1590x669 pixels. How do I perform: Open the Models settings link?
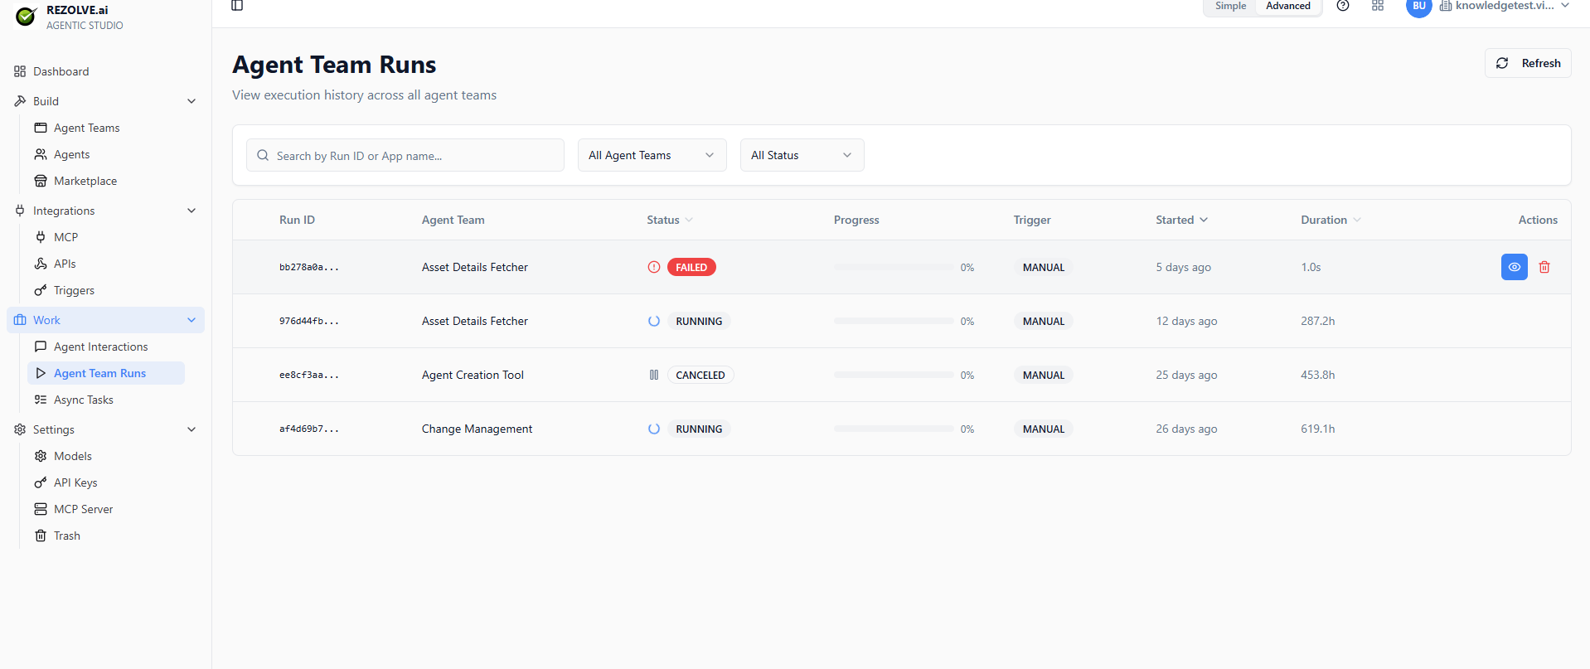72,456
